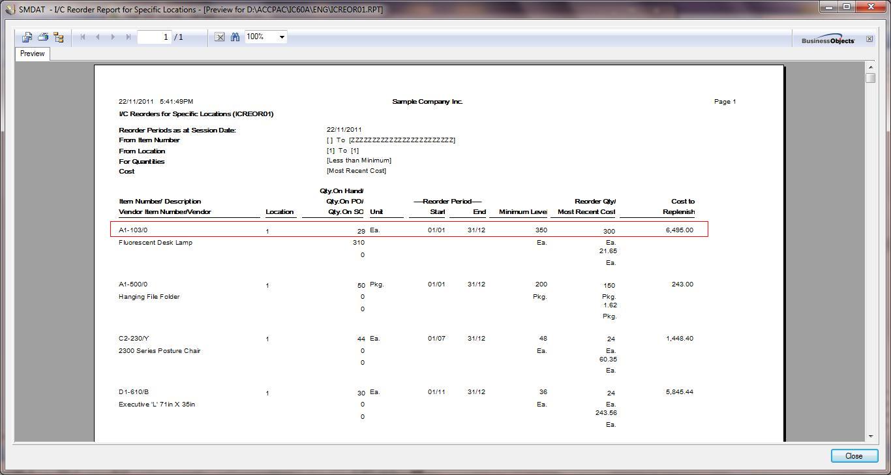This screenshot has width=891, height=475.
Task: Open Find Text binoculars icon
Action: pos(235,37)
